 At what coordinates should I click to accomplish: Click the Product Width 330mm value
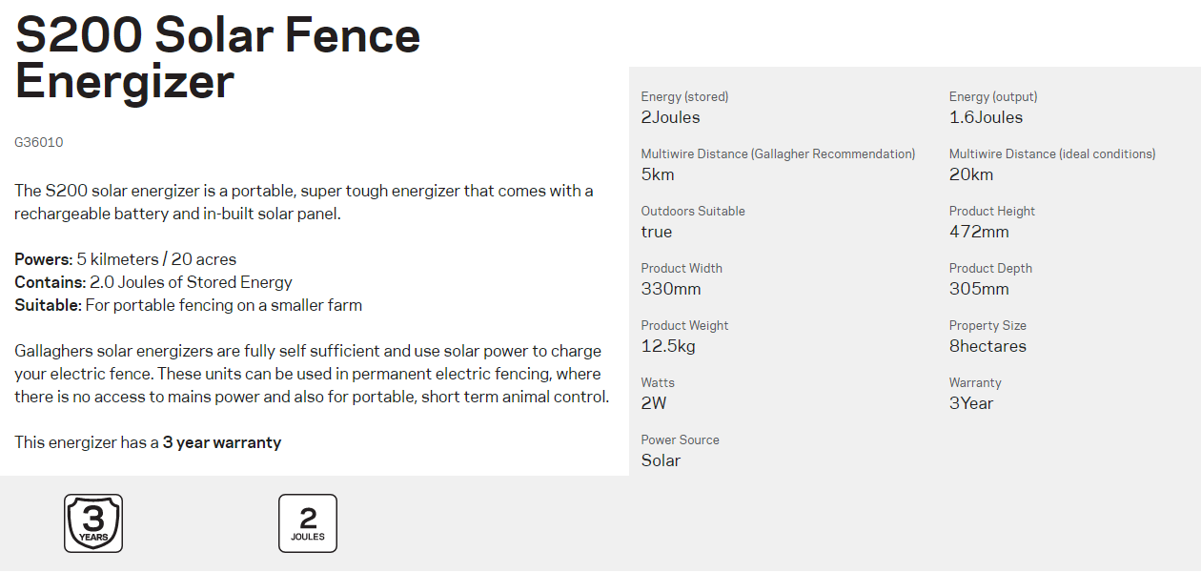coord(671,289)
